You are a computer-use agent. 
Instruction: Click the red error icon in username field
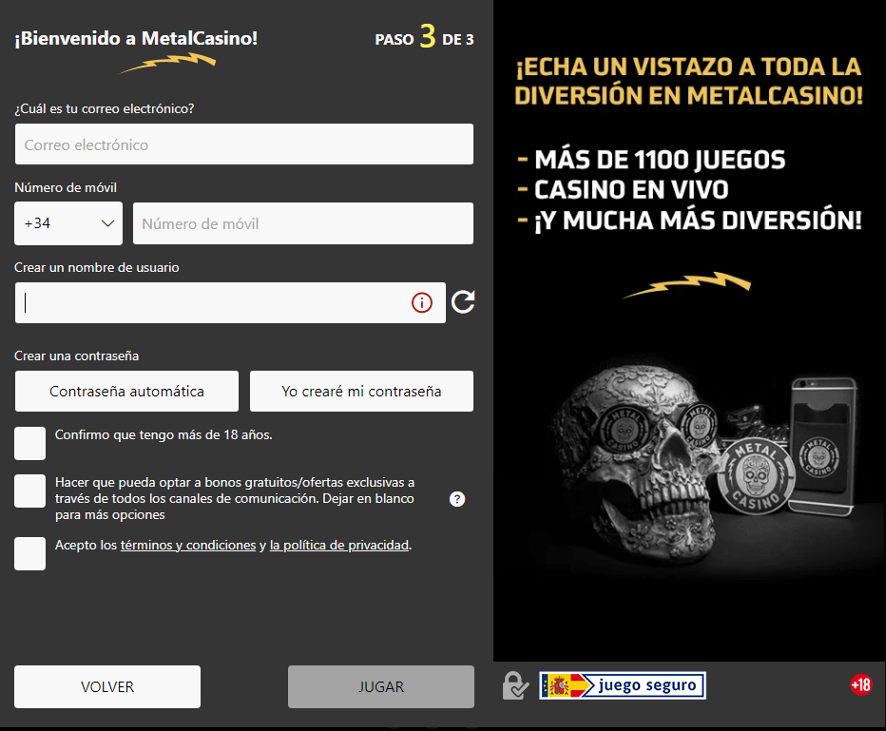point(422,301)
